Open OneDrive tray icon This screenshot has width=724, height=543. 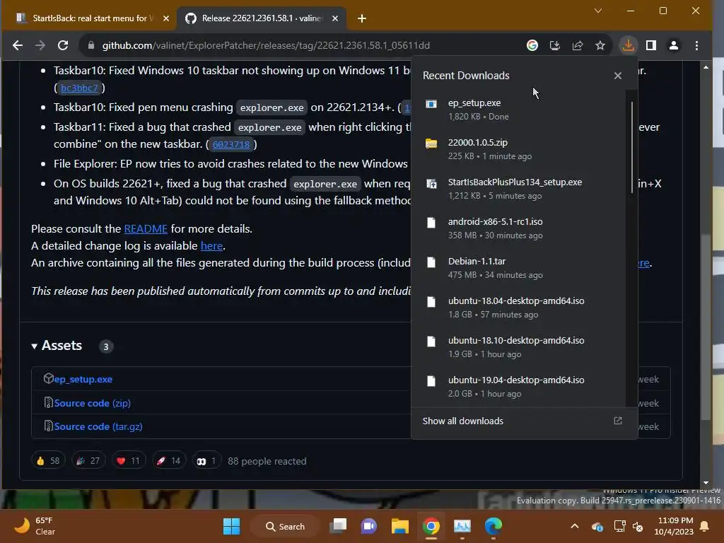(x=597, y=526)
